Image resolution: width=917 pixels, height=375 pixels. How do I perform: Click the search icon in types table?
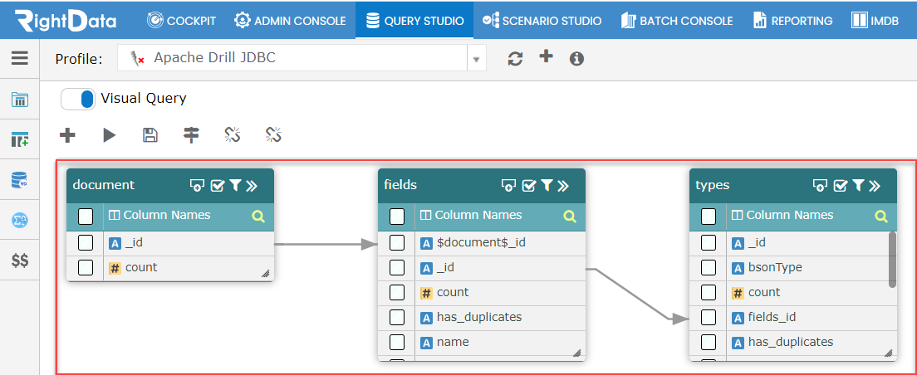click(880, 216)
